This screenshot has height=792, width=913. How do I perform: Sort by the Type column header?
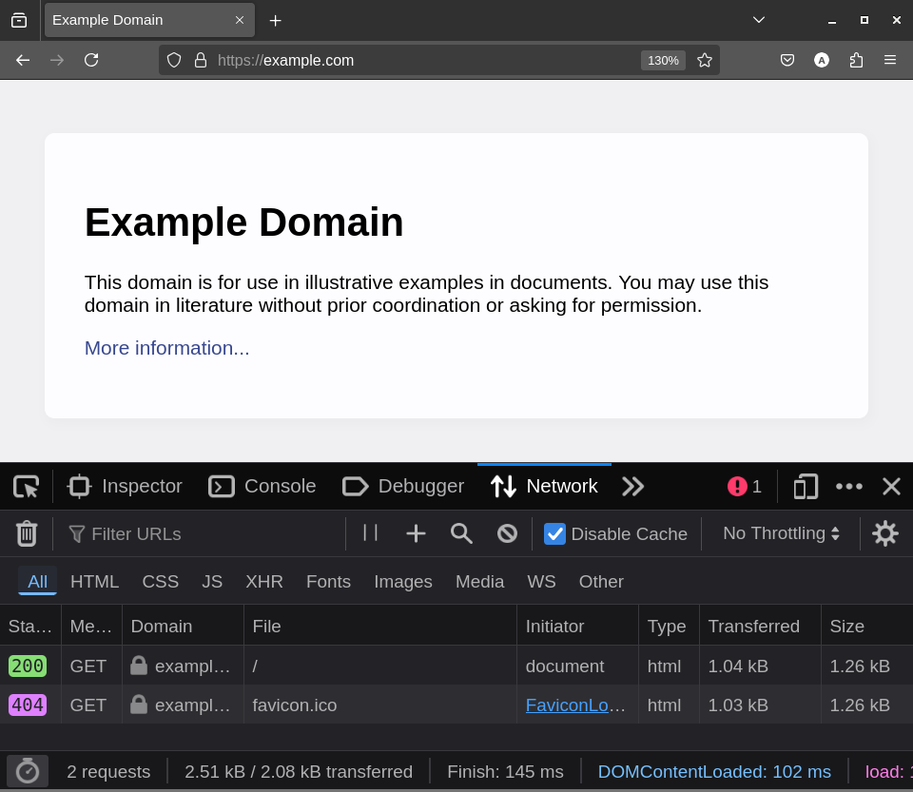(x=669, y=627)
